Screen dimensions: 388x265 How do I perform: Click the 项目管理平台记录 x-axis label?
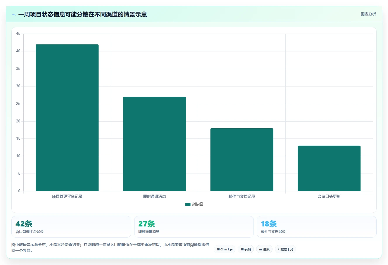pyautogui.click(x=67, y=196)
